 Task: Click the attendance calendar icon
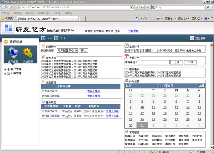127,57
